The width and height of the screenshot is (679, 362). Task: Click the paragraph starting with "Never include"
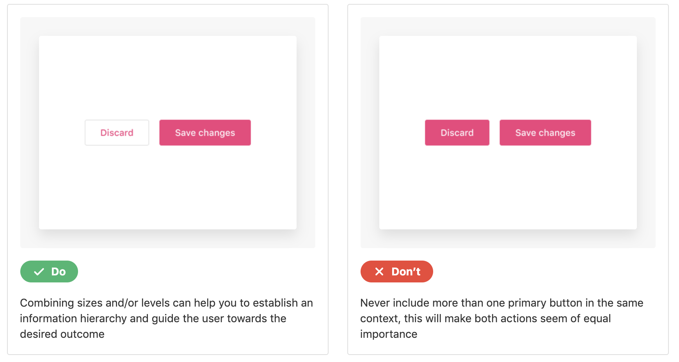(x=501, y=318)
